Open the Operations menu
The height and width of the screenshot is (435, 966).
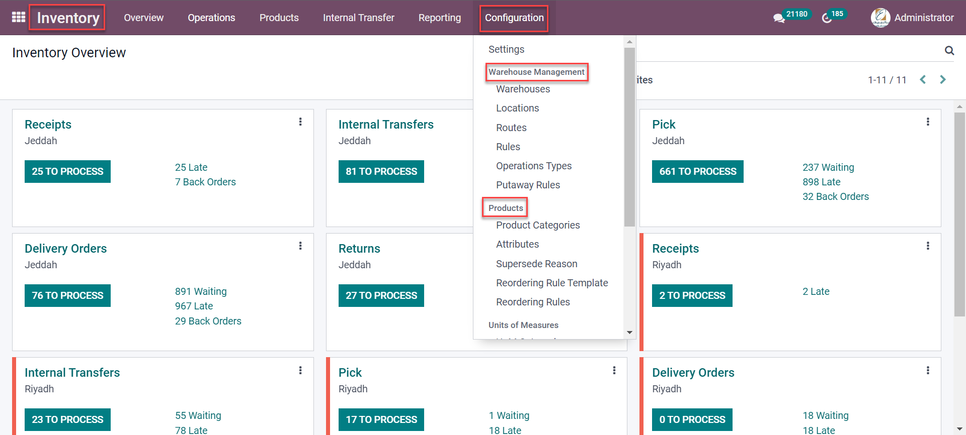click(x=211, y=18)
